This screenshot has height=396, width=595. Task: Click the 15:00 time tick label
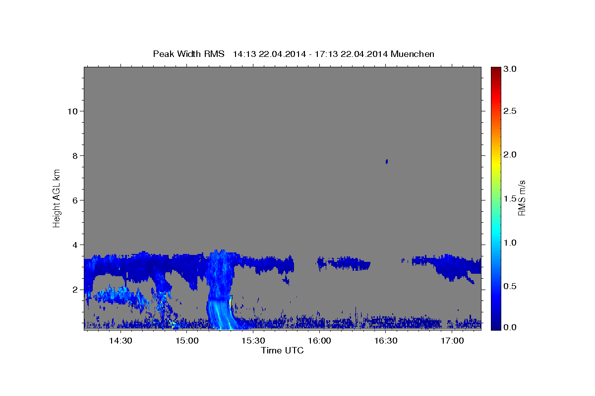tap(186, 341)
